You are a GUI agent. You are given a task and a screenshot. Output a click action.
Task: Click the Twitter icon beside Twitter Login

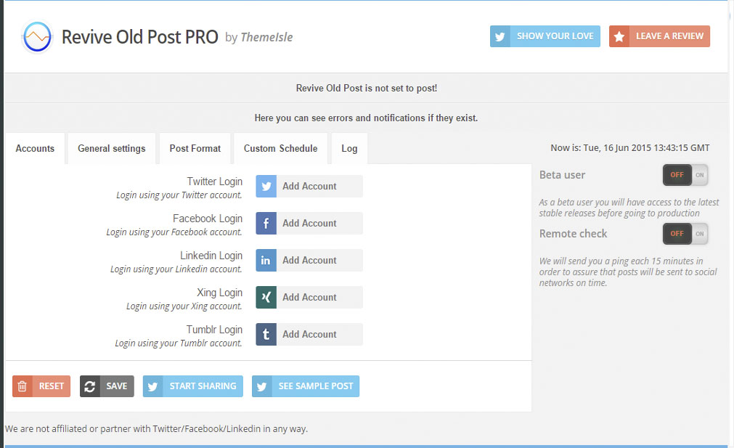point(266,187)
